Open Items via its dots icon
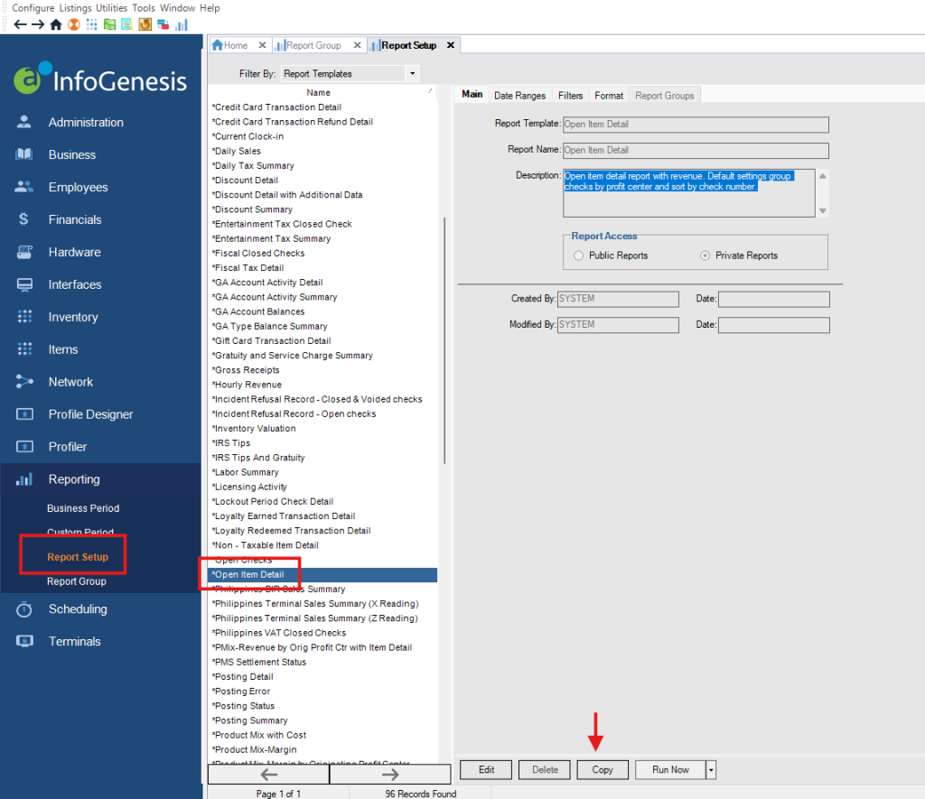Viewport: 925px width, 799px height. [x=24, y=349]
